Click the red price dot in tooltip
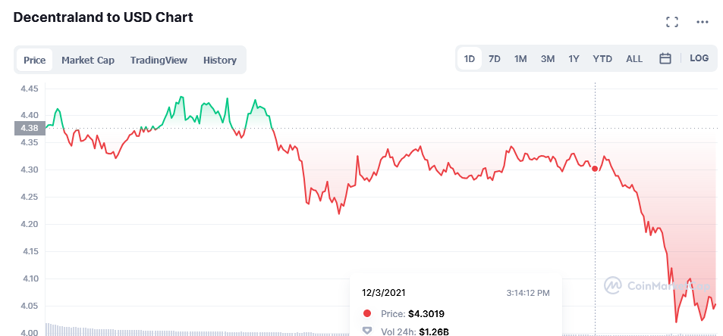Screen dimensions: 723x336 click(367, 314)
